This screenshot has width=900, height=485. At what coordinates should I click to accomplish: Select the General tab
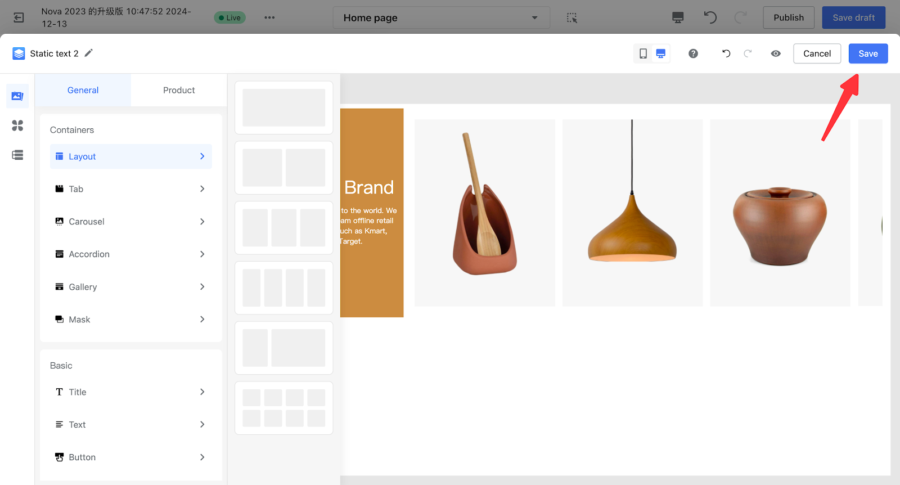83,90
